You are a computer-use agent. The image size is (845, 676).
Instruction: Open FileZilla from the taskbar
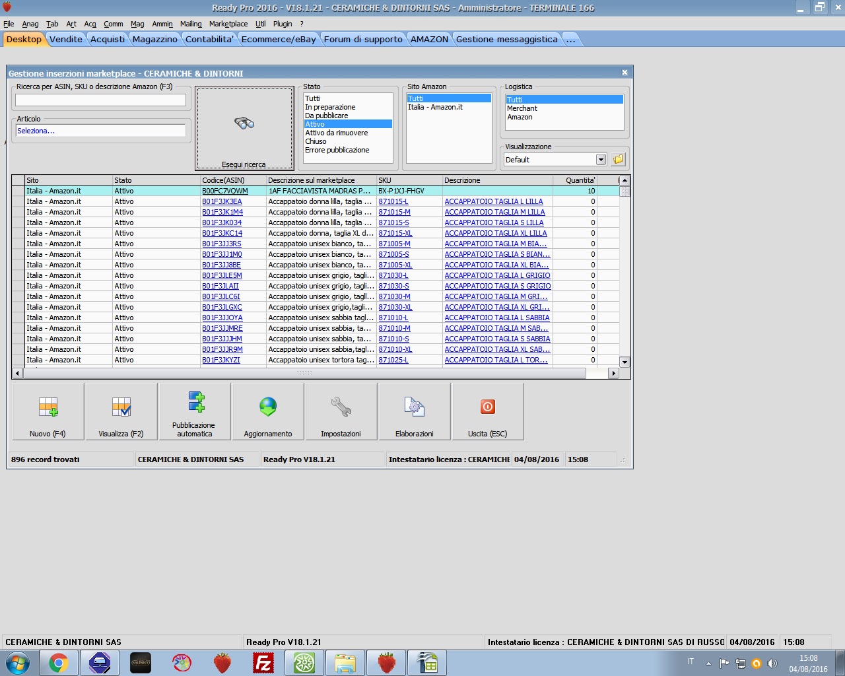click(263, 663)
